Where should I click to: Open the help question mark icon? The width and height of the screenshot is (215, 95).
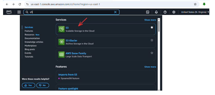click(165, 12)
